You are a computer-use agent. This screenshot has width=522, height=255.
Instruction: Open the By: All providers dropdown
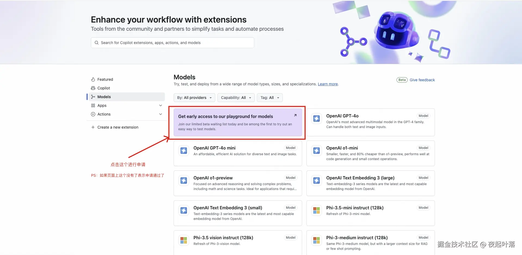(x=194, y=98)
